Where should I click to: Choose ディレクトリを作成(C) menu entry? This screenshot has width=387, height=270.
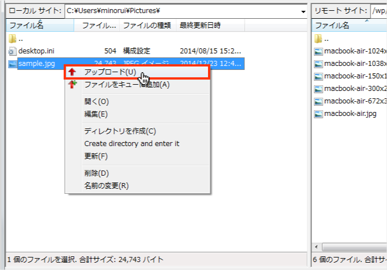pyautogui.click(x=137, y=131)
